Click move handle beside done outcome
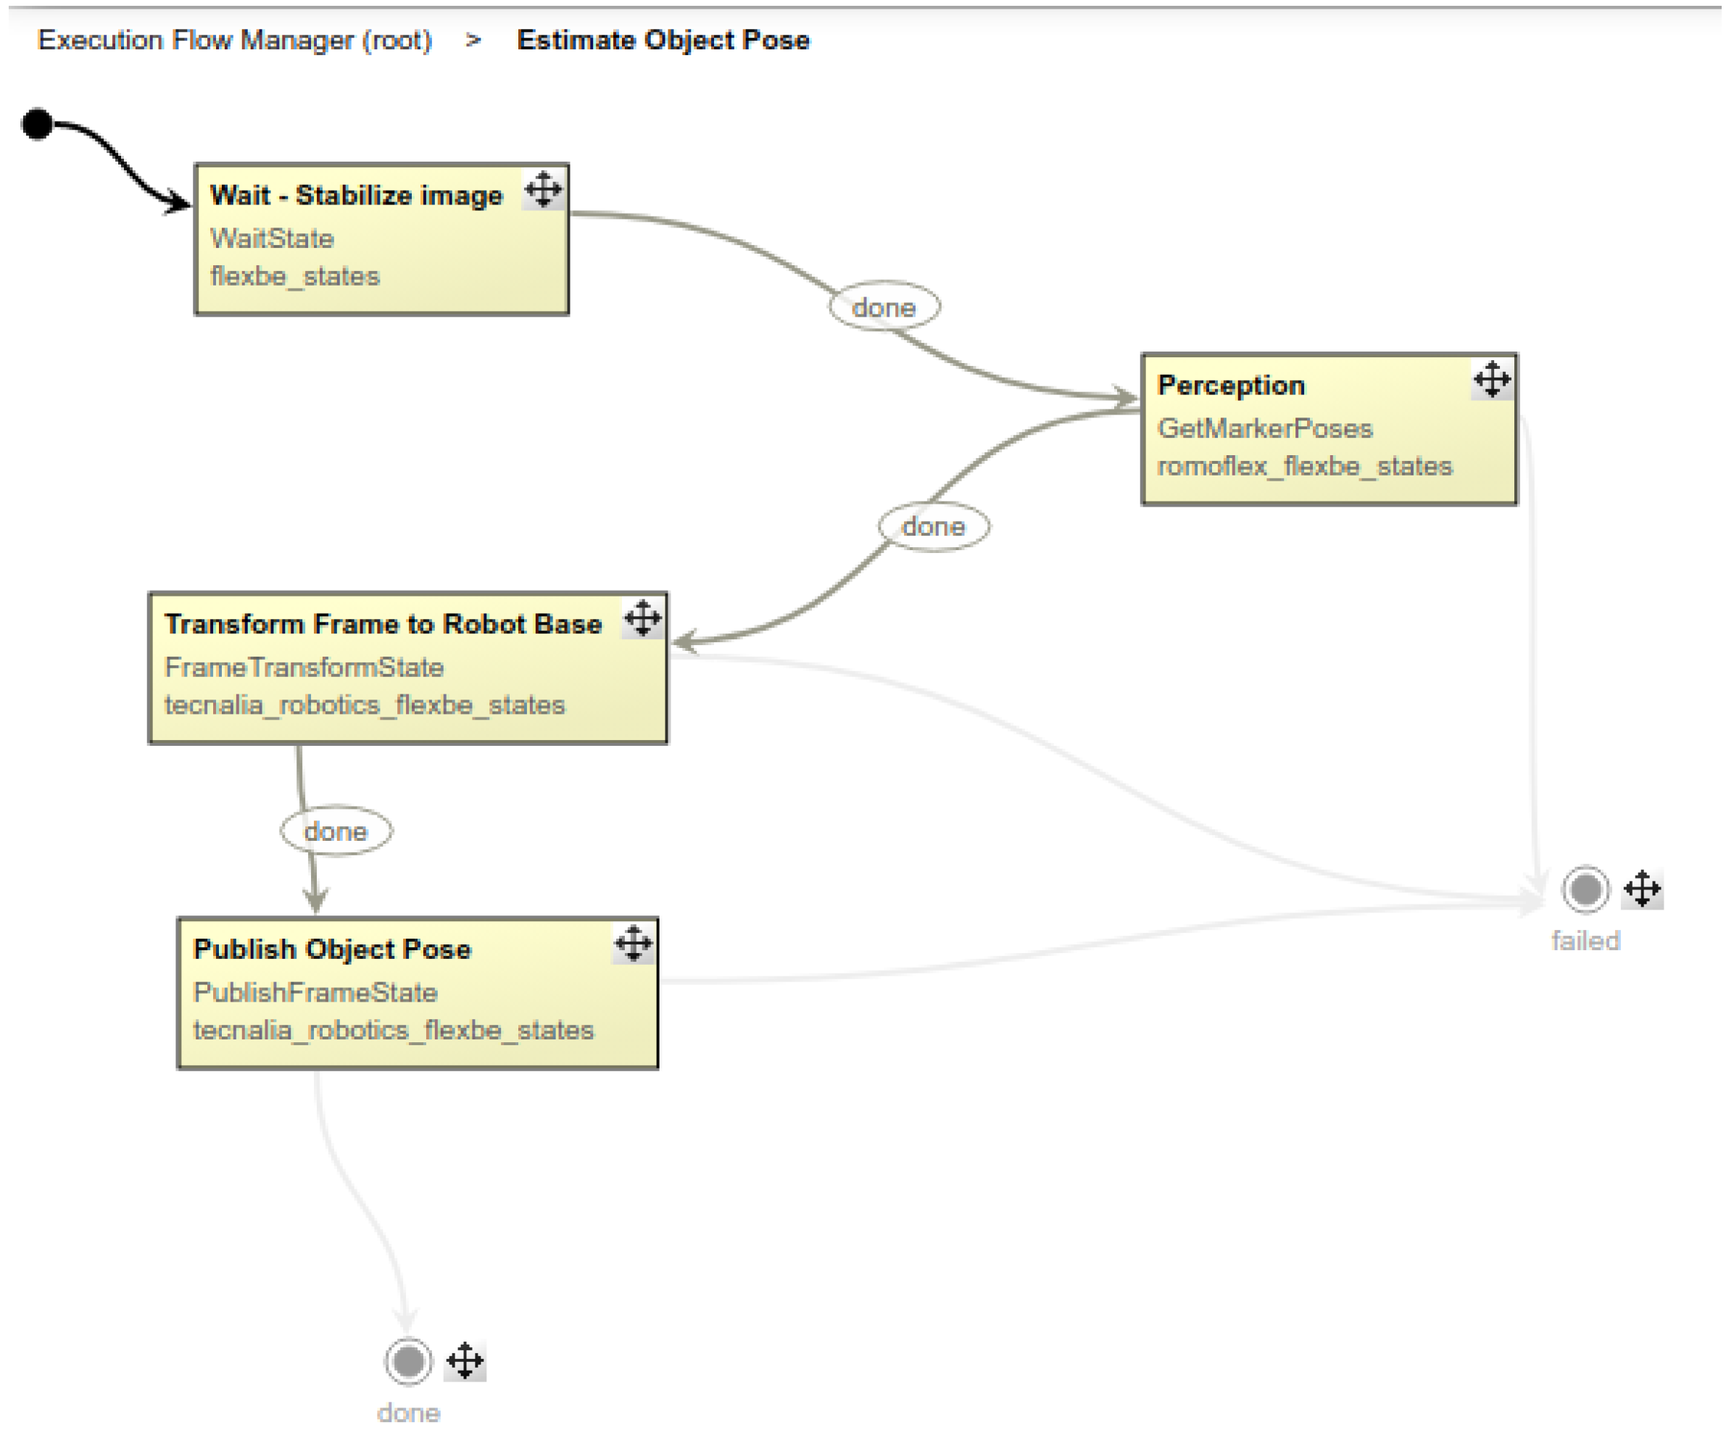Image resolution: width=1734 pixels, height=1446 pixels. 465,1361
